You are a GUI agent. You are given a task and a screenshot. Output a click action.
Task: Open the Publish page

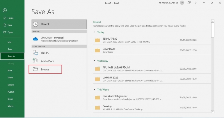click(x=12, y=92)
